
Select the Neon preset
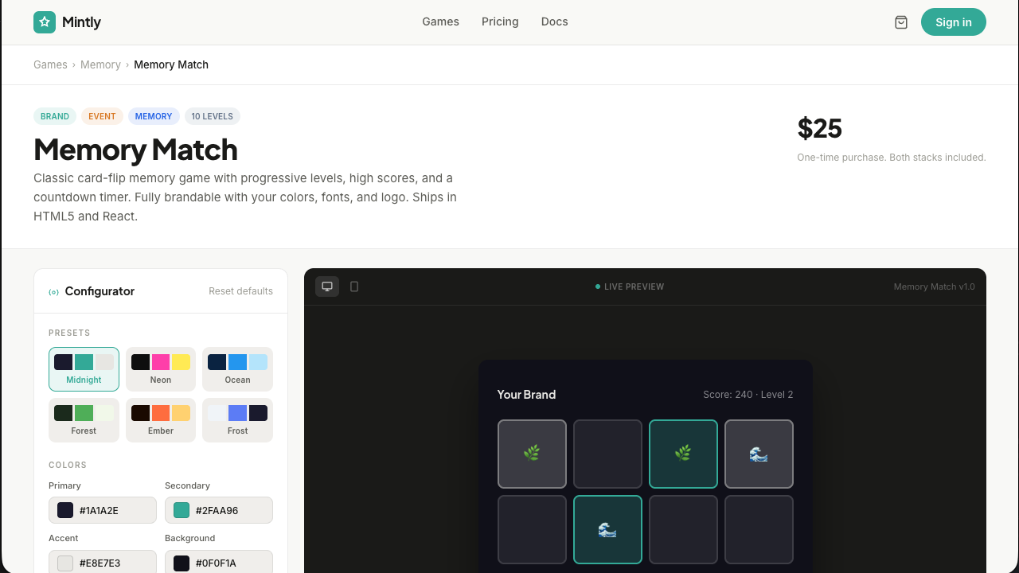click(161, 369)
